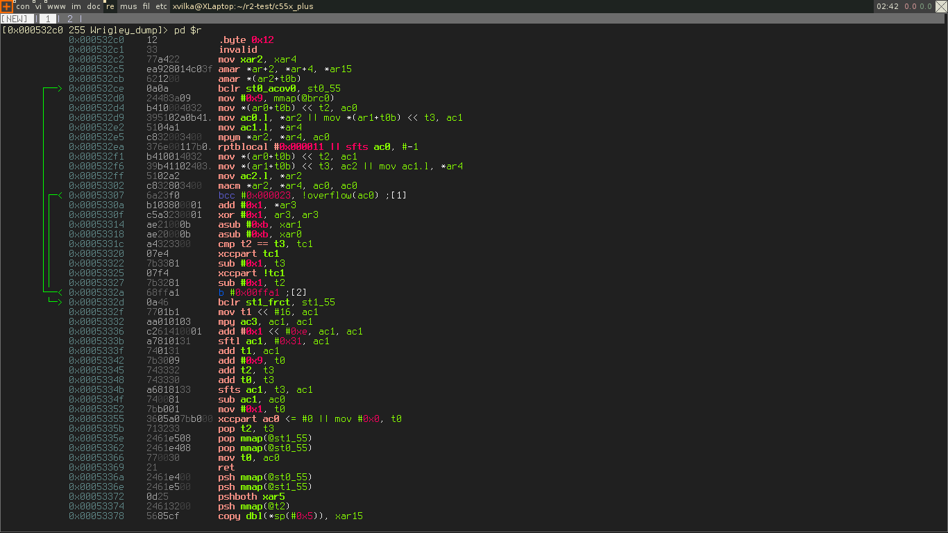Screen dimensions: 948x533
Task: Click "sub #0x1, t3" instruction
Action: tap(252, 263)
